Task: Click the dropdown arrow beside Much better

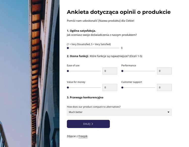Action: 169,112
